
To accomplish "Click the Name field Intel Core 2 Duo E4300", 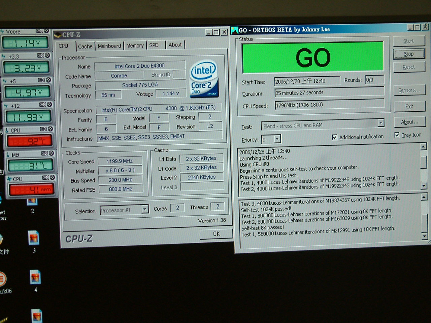I will tap(140, 66).
